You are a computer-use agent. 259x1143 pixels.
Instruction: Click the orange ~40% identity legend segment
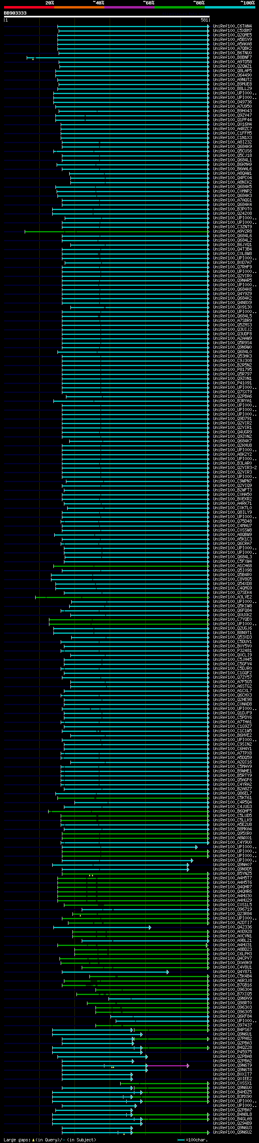(x=79, y=7)
